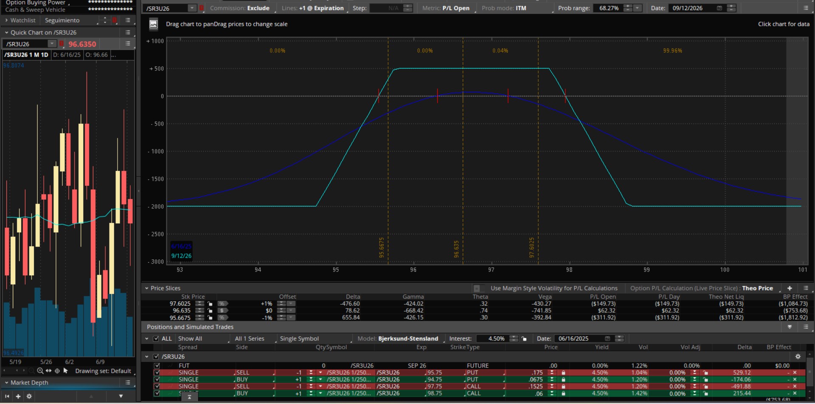Collapse the Price Slices section
This screenshot has width=815, height=404.
coord(147,288)
